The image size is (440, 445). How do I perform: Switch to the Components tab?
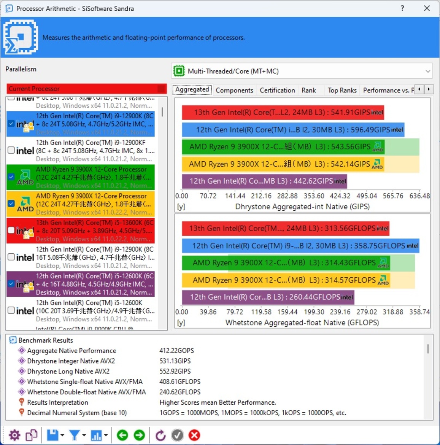(234, 90)
